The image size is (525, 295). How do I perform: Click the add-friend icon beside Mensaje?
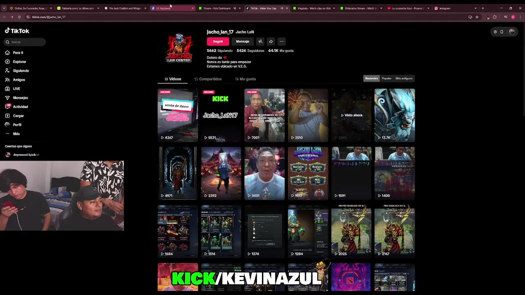(260, 41)
